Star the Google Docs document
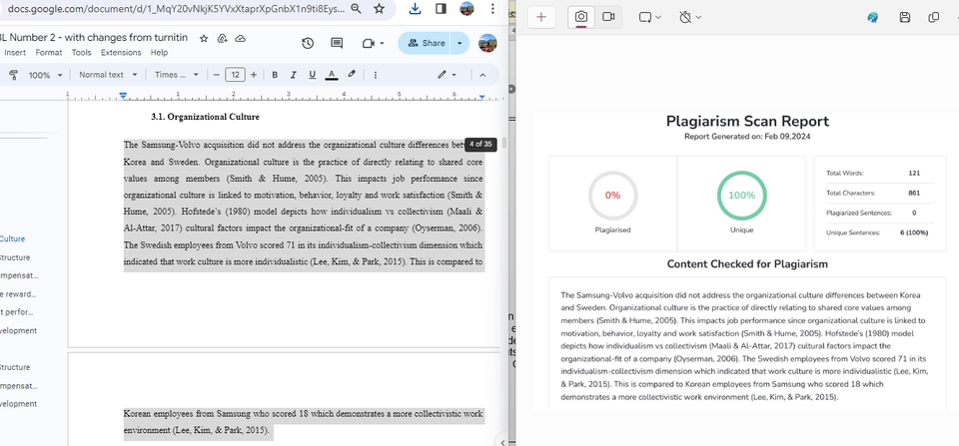The height and width of the screenshot is (446, 959). tap(204, 38)
